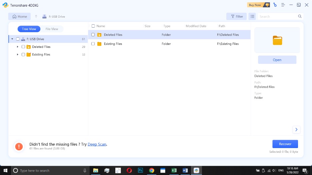Expand Existing Files in the tree
Screen dimensions: 312x175
point(18,55)
